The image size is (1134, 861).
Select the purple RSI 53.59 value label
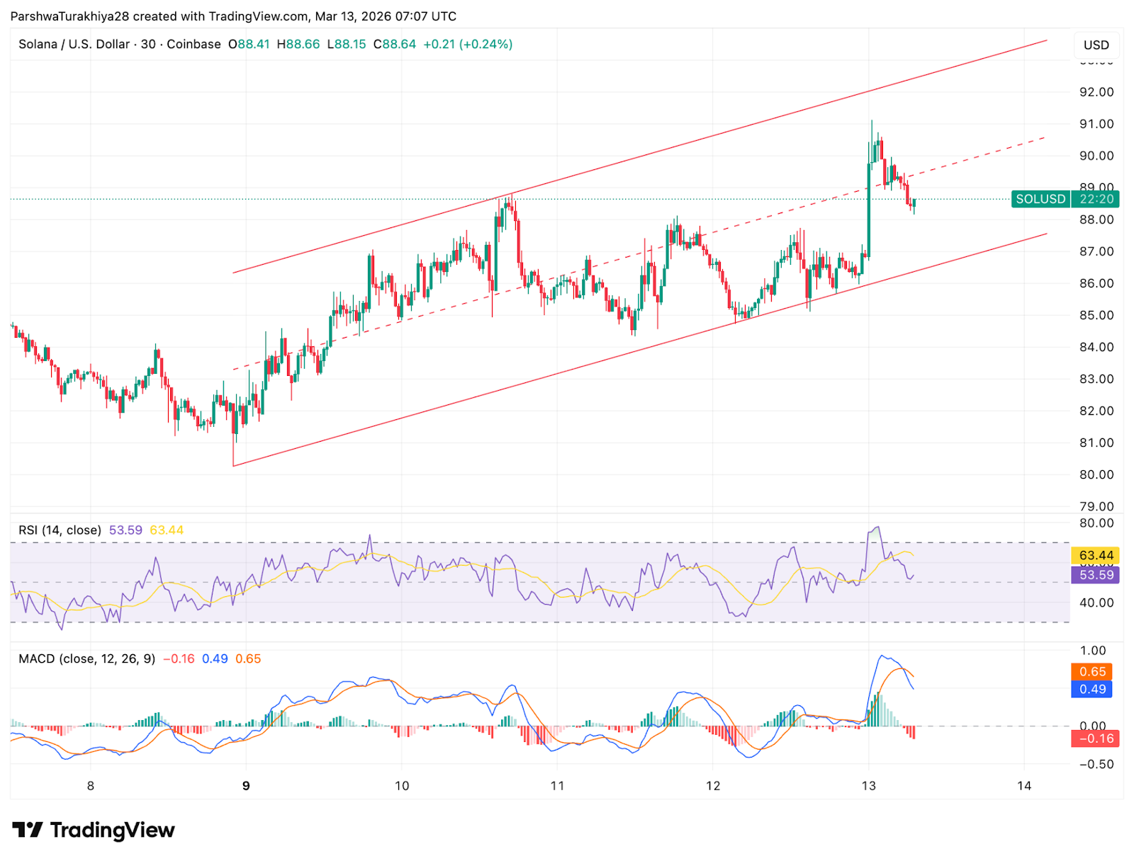pos(1094,576)
